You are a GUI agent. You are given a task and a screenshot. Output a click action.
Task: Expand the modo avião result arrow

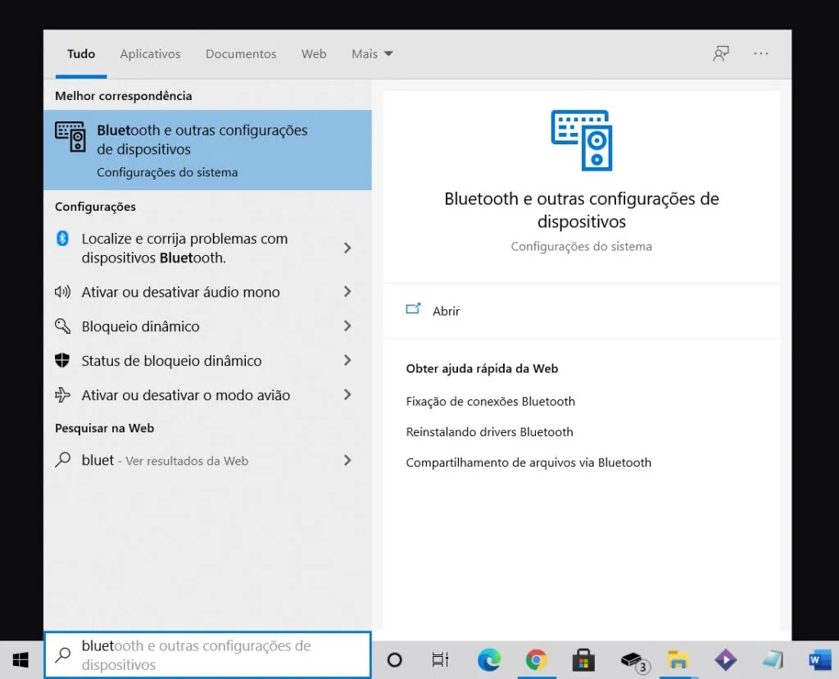pos(347,394)
